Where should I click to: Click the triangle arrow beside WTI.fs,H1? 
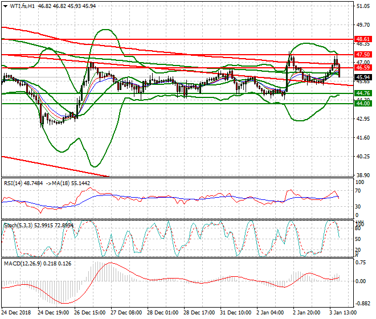(x=5, y=6)
